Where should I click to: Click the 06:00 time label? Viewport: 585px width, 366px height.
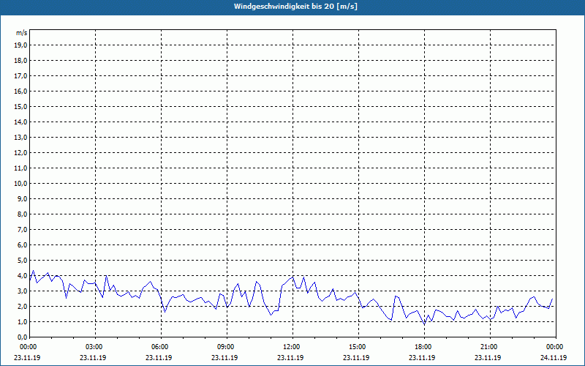pos(161,347)
